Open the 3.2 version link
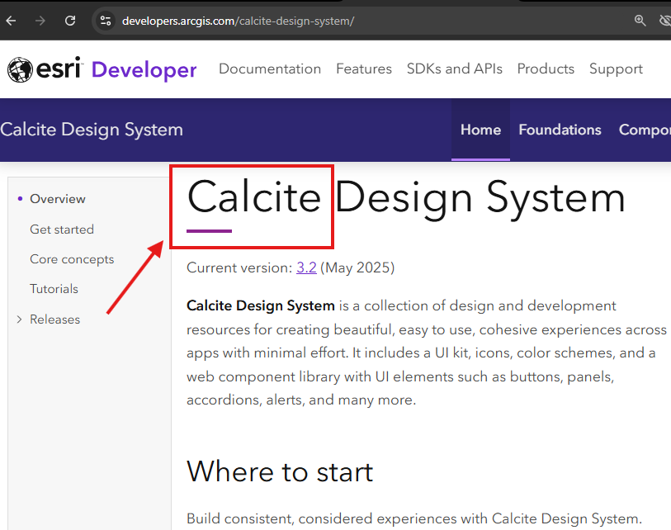This screenshot has height=530, width=671. tap(306, 267)
